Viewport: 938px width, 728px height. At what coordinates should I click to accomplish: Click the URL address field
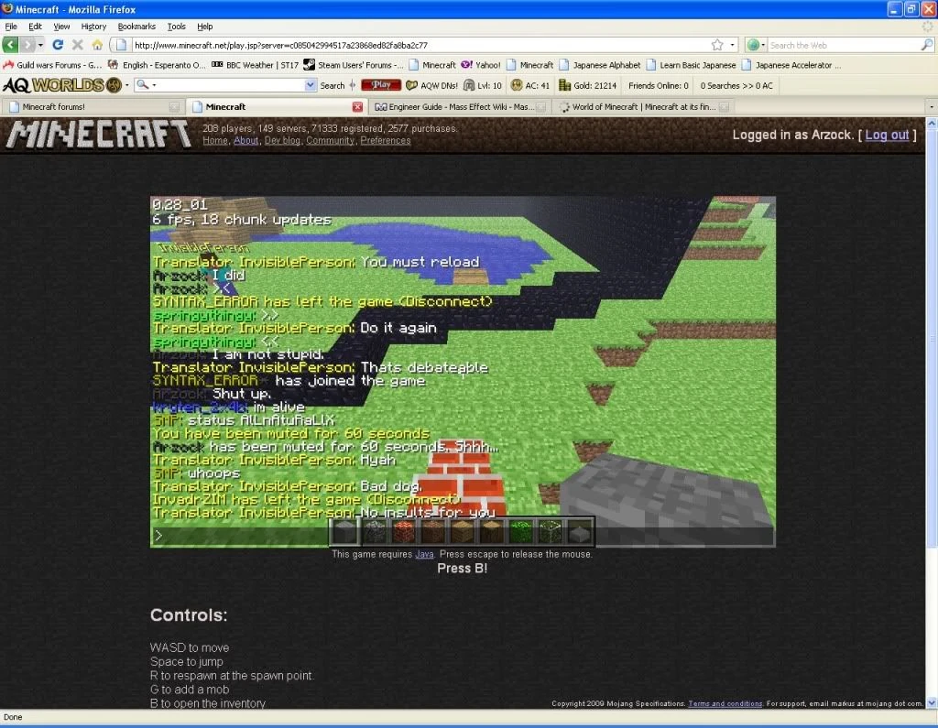coord(419,45)
